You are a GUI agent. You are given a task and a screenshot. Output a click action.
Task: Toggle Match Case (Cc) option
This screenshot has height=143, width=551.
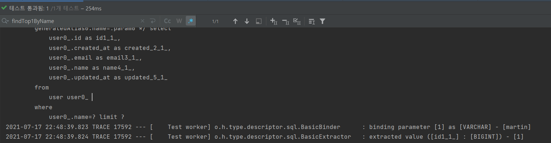pyautogui.click(x=167, y=21)
